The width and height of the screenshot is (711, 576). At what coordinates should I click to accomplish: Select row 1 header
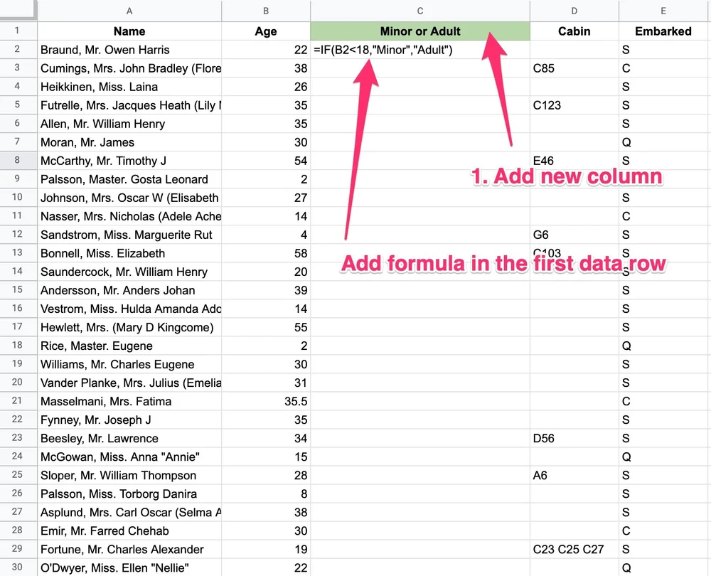pyautogui.click(x=18, y=31)
